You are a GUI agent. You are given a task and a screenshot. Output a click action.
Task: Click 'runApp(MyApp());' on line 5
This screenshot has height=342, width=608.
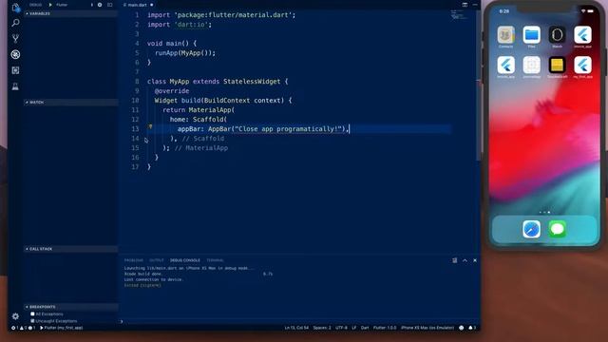coord(185,53)
